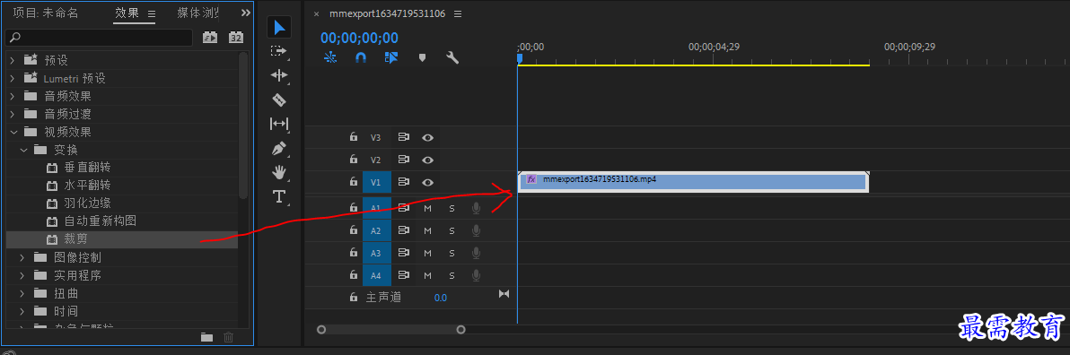
Task: Mute the A1 audio track
Action: click(428, 209)
